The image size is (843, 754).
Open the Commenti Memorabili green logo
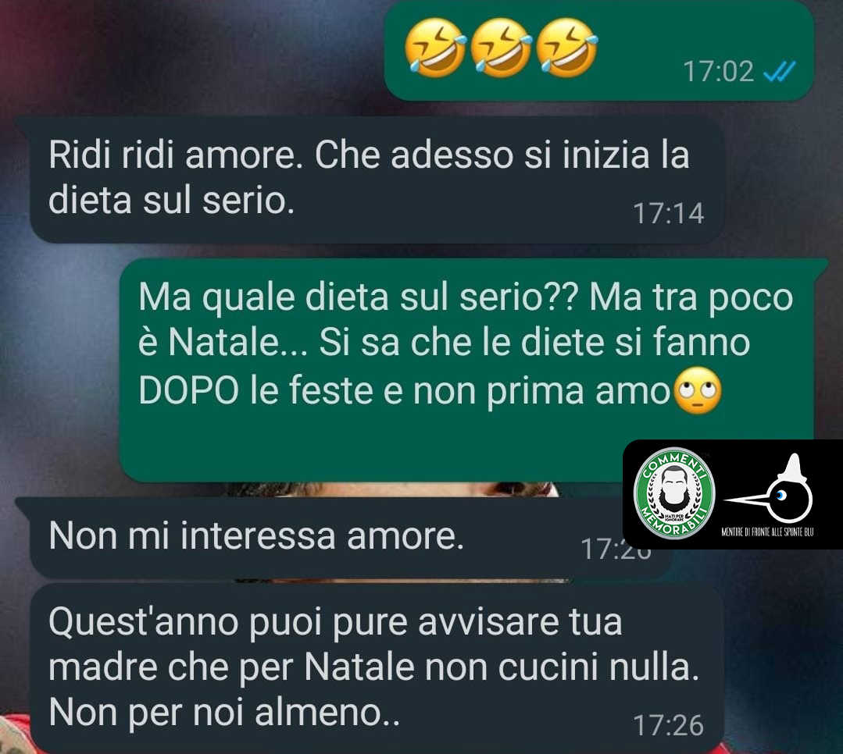(675, 493)
